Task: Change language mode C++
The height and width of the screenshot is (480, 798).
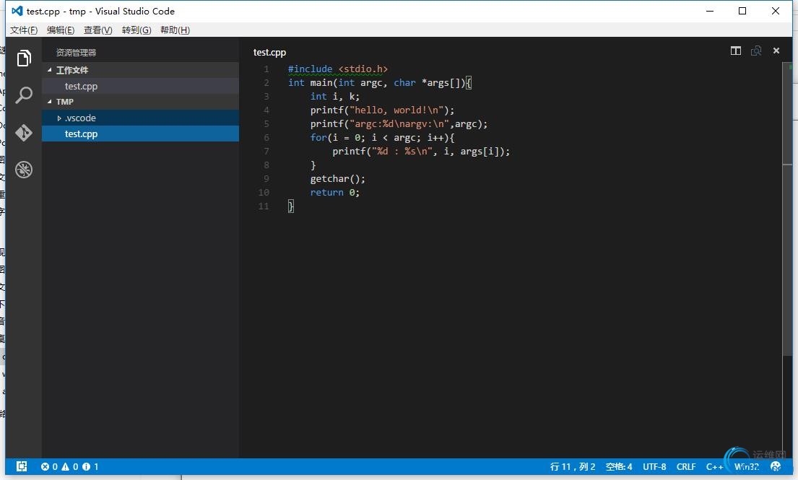Action: click(714, 466)
